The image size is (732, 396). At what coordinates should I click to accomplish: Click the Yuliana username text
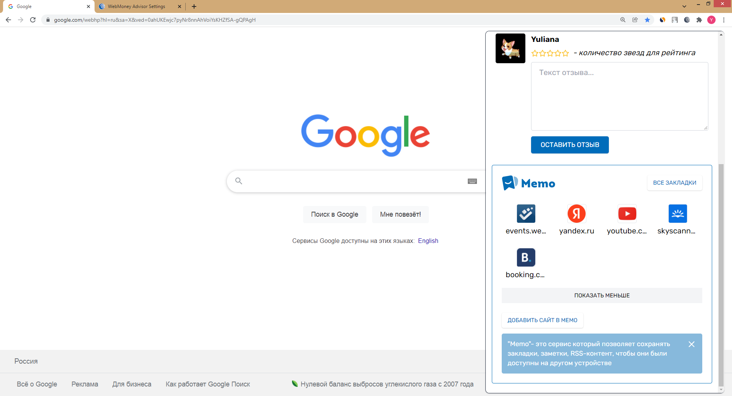coord(545,39)
